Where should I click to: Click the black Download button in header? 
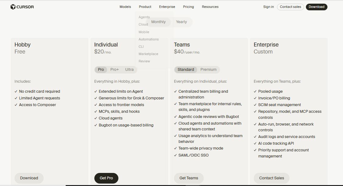point(317,7)
